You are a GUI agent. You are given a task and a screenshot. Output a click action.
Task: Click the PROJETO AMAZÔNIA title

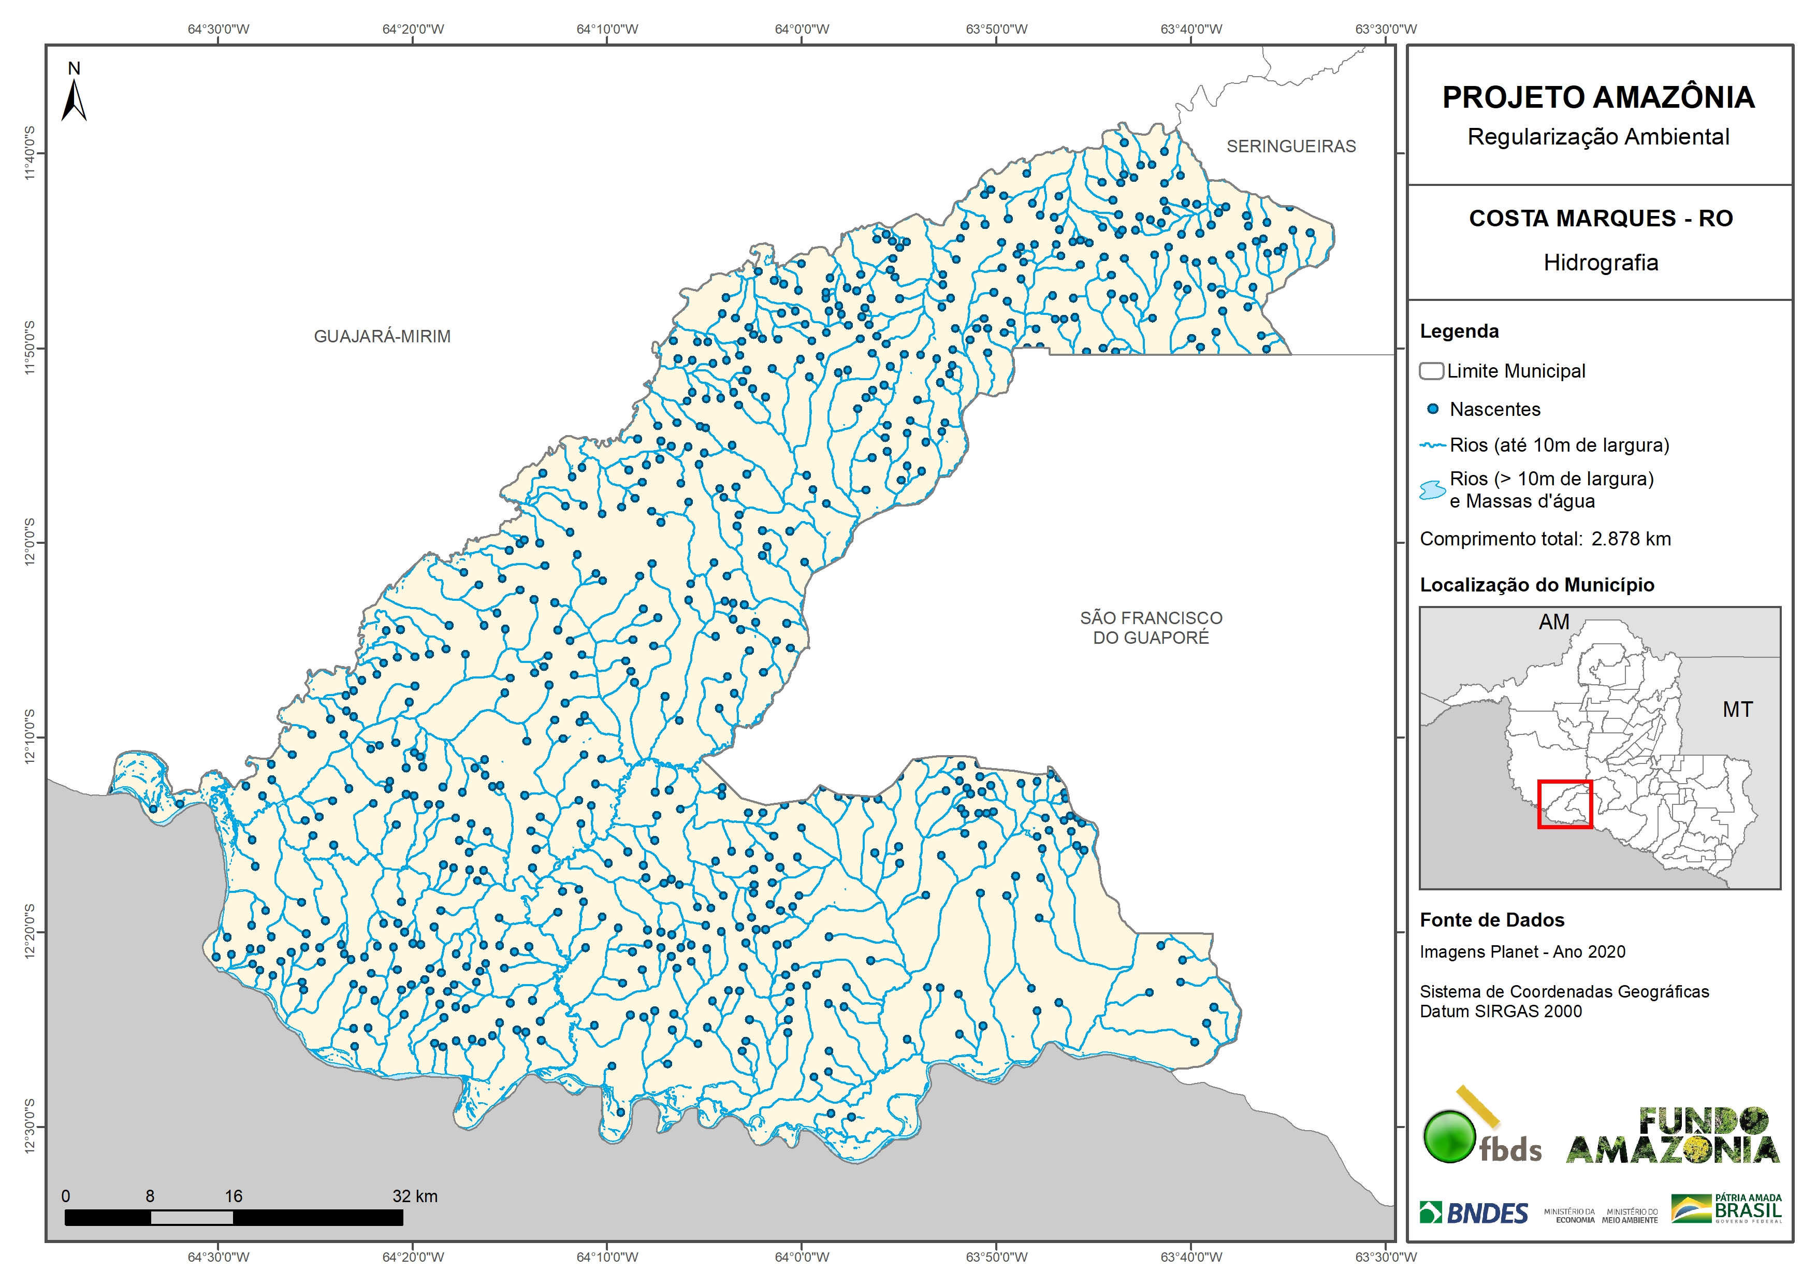click(x=1598, y=97)
